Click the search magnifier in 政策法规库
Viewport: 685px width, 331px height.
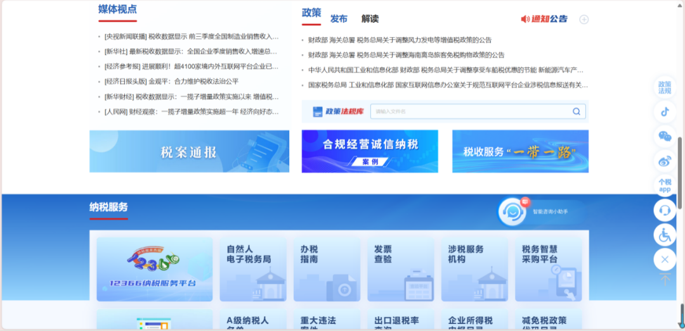tap(576, 112)
